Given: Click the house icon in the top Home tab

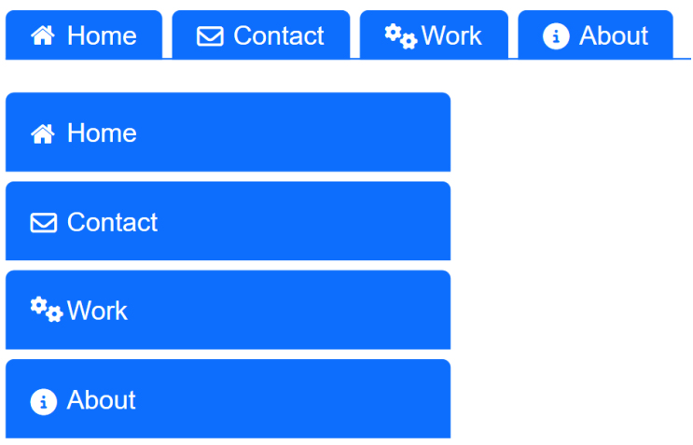Looking at the screenshot, I should pos(43,36).
